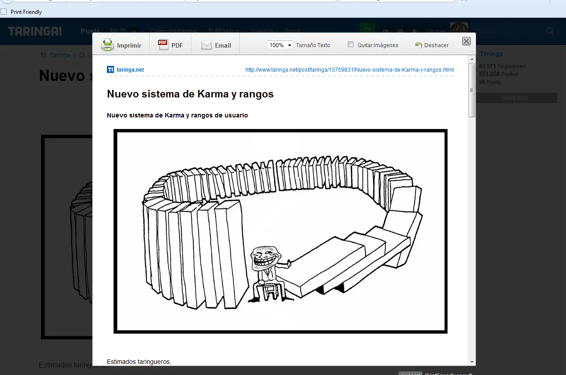Click the TARINGA! logo in page header
The image size is (566, 375).
(x=35, y=31)
